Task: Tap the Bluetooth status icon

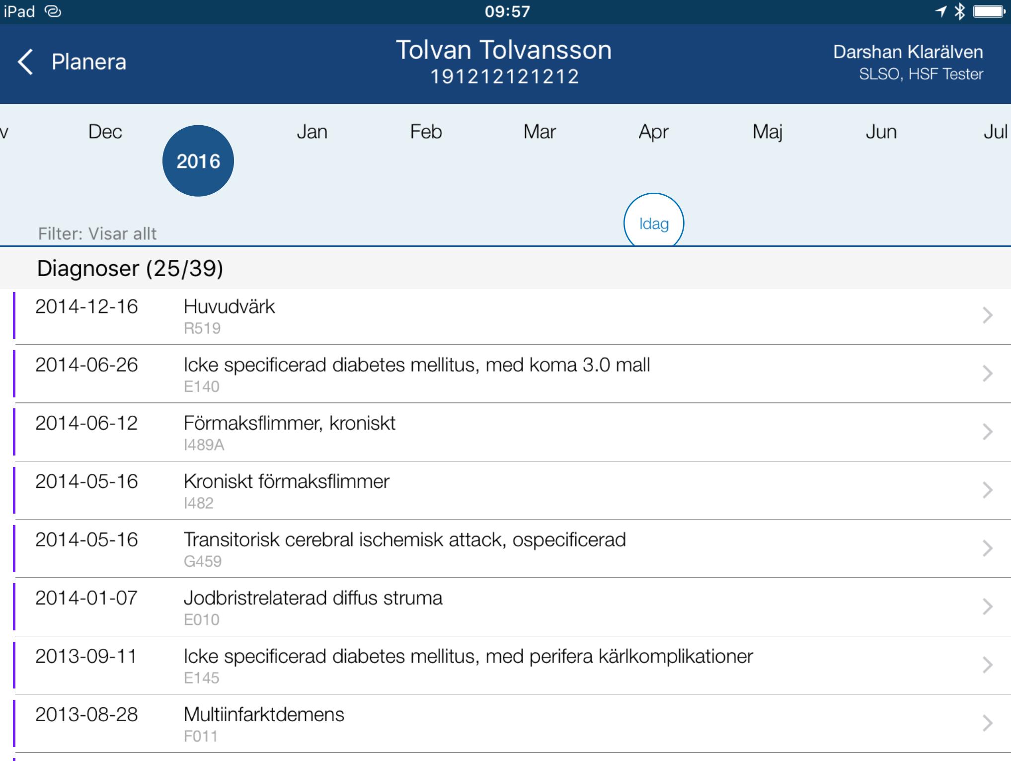Action: coord(960,11)
